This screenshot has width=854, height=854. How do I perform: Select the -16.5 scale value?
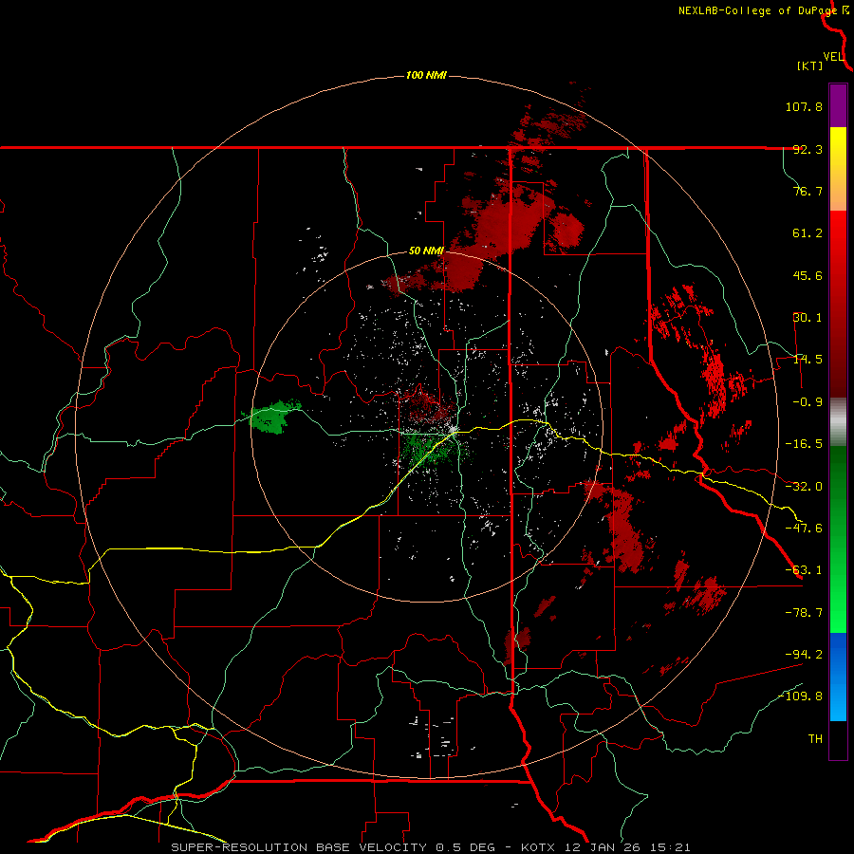[x=804, y=444]
